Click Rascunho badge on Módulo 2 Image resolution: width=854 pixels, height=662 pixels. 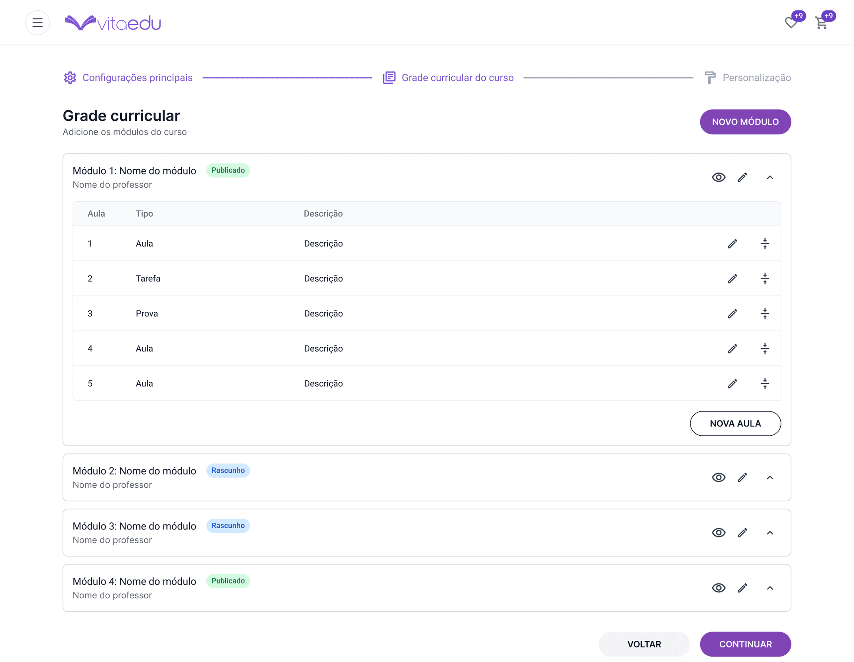pyautogui.click(x=228, y=470)
